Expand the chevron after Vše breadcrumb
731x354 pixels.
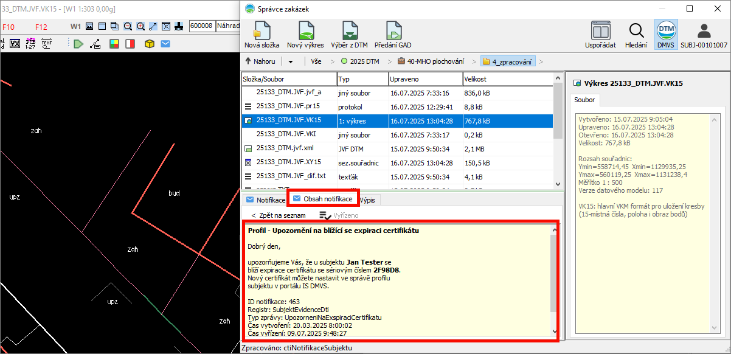pos(333,61)
